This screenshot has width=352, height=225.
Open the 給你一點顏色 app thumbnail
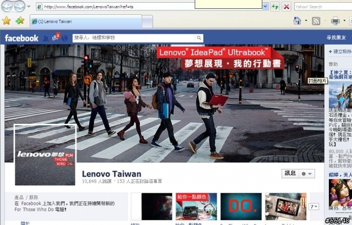pyautogui.click(x=196, y=206)
